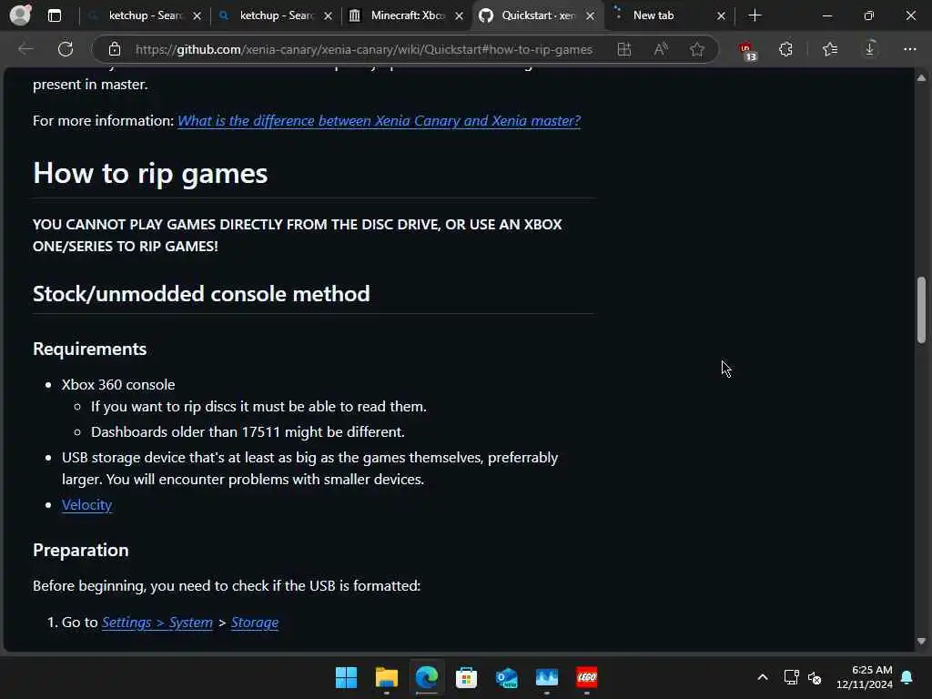Image resolution: width=932 pixels, height=699 pixels.
Task: Open the Windows Start menu
Action: pyautogui.click(x=347, y=677)
